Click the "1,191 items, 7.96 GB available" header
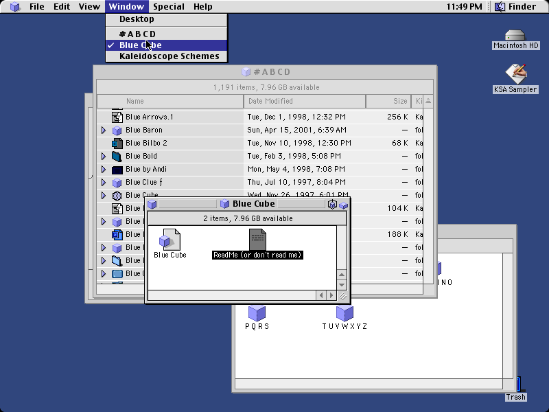Viewport: 549px width, 412px height. (266, 87)
